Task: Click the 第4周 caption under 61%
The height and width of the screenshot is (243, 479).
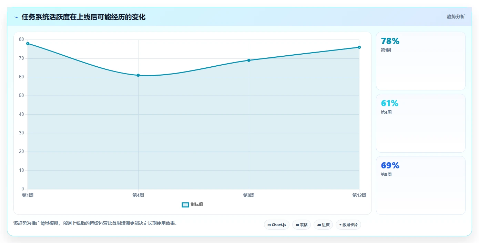Action: point(386,112)
